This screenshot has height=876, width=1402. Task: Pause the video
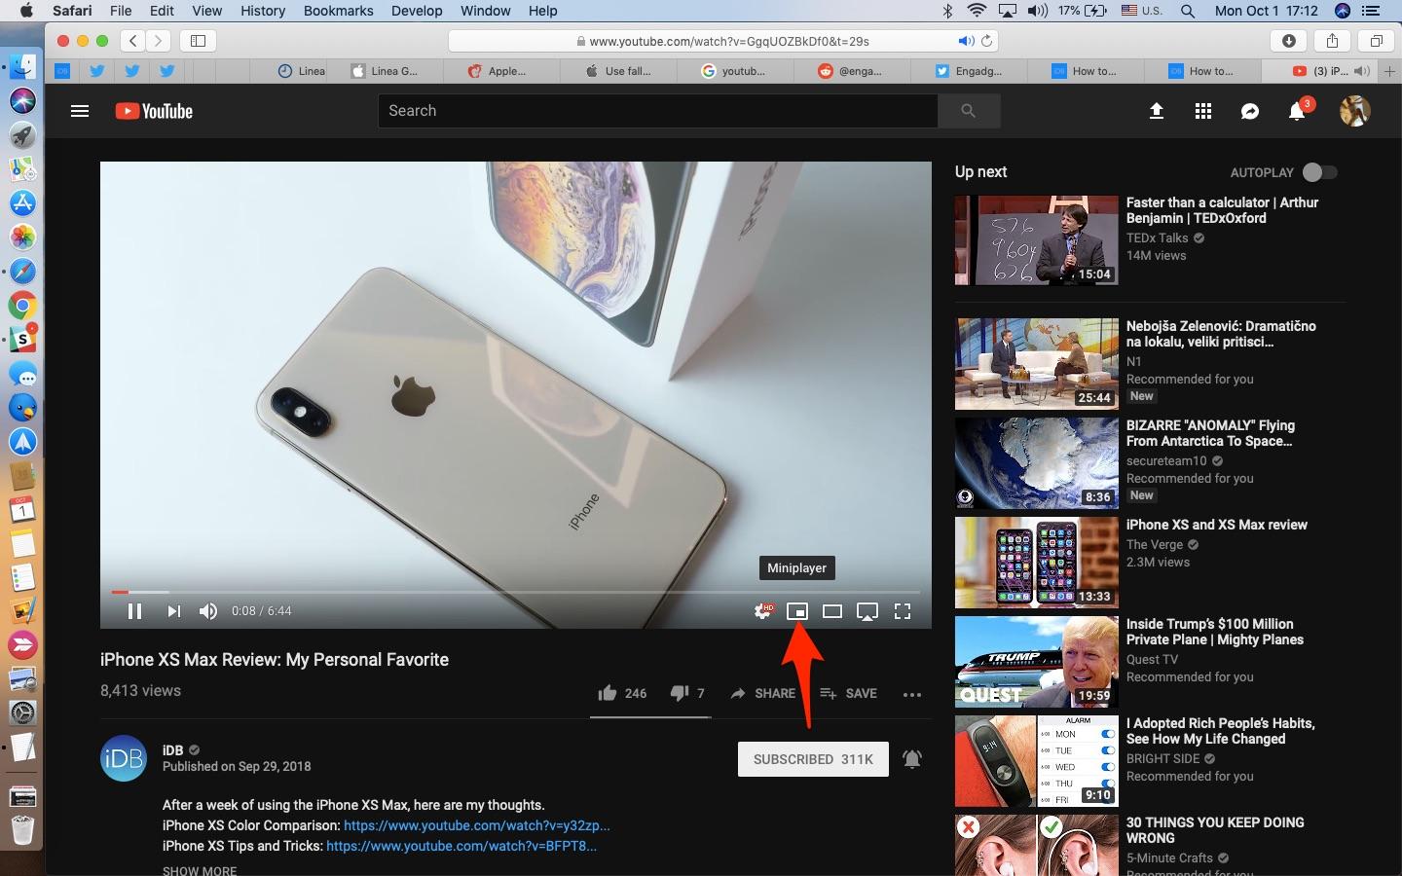click(x=135, y=611)
